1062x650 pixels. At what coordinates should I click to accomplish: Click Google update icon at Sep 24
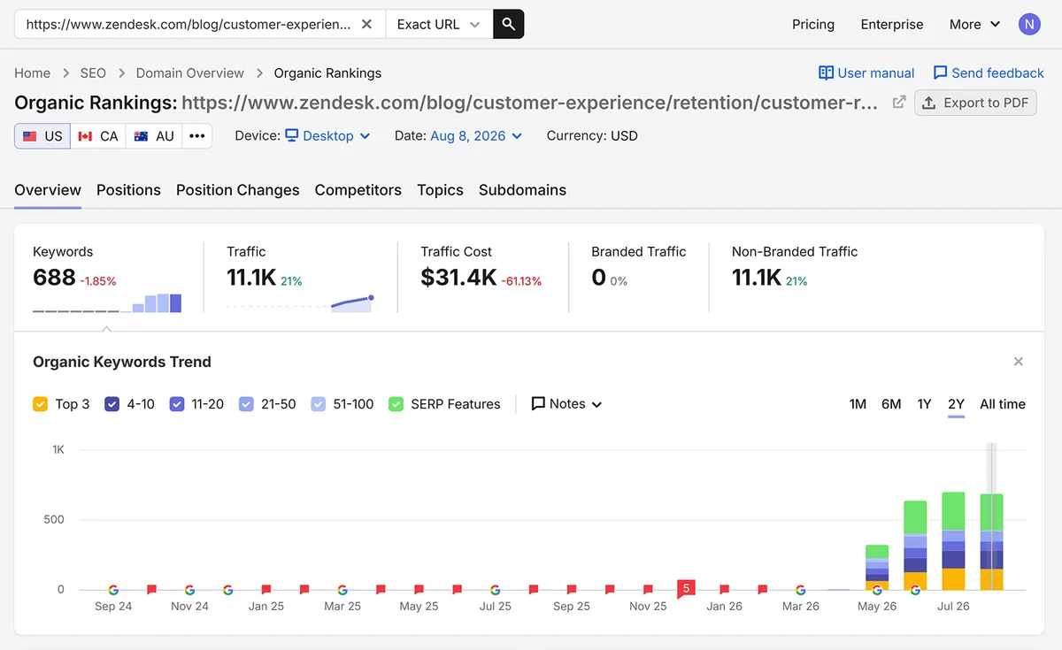(113, 590)
